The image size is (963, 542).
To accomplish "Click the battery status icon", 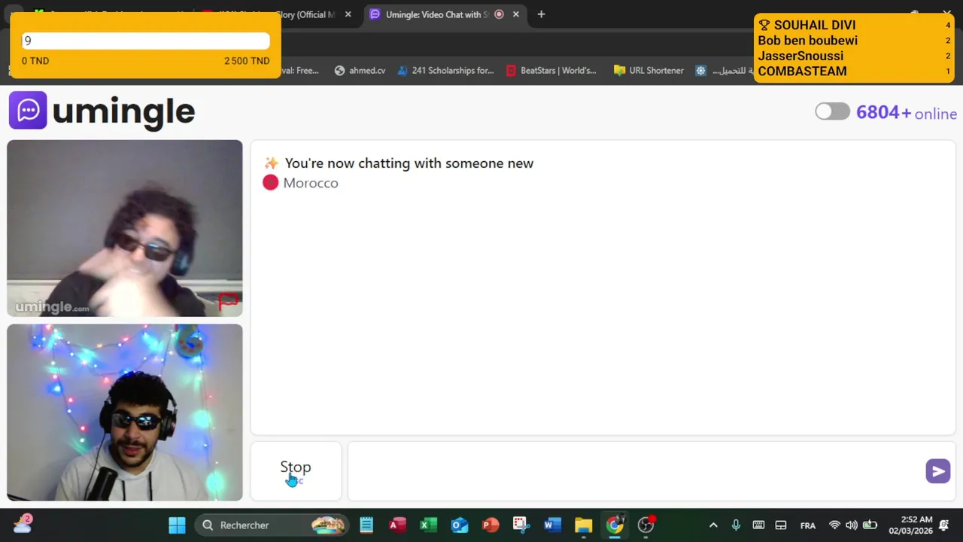I will pos(870,525).
